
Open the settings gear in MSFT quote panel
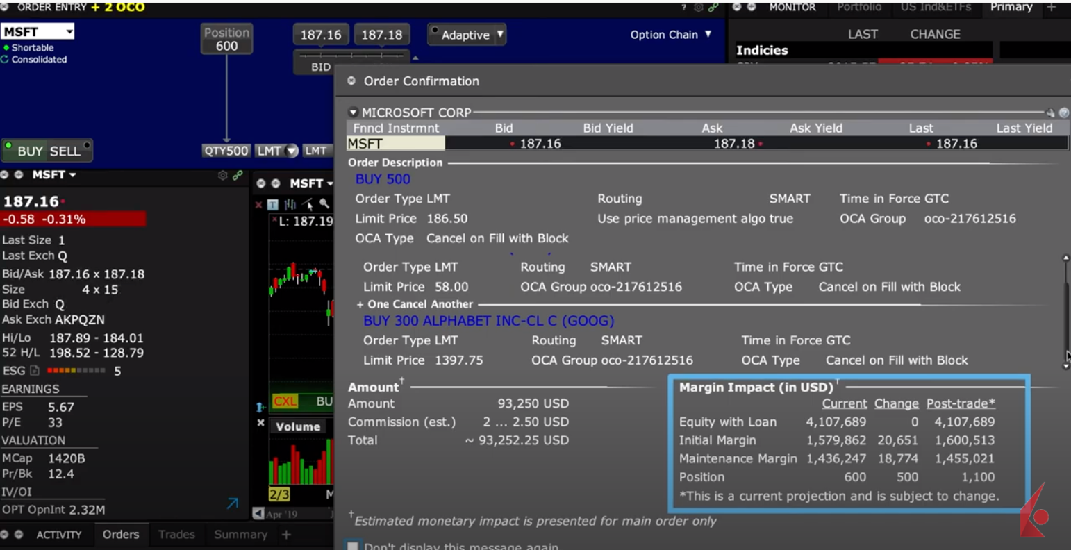point(223,176)
